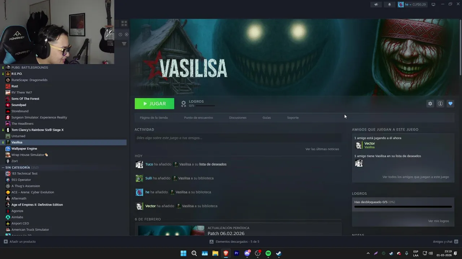This screenshot has height=259, width=462.
Task: Click the achievements progress bar 0/5
Action: (403, 207)
